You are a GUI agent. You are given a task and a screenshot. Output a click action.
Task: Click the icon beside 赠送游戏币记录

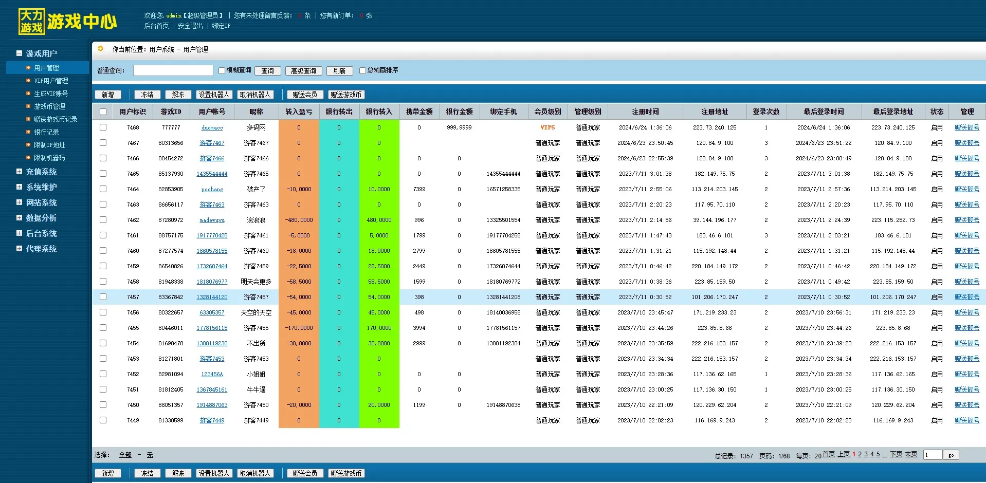point(28,119)
